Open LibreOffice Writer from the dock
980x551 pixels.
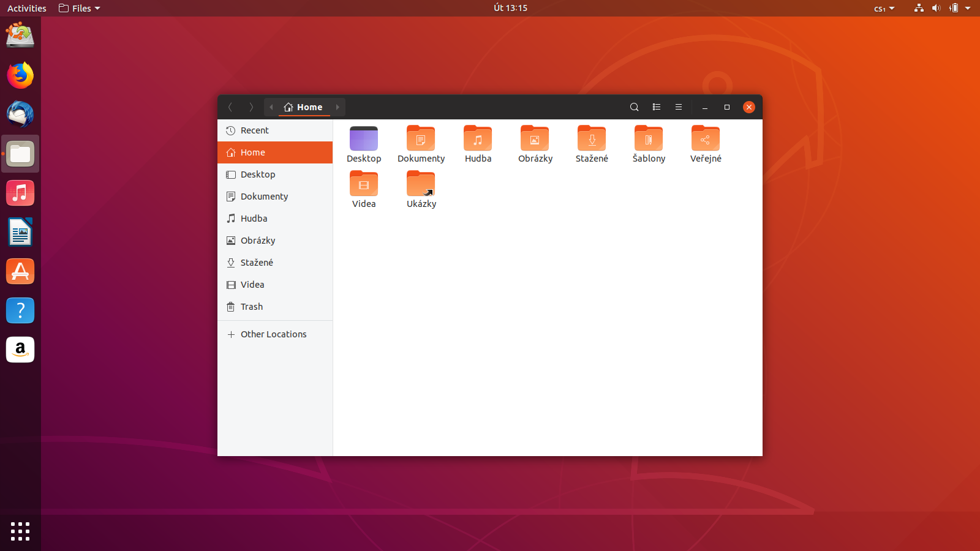pos(20,232)
